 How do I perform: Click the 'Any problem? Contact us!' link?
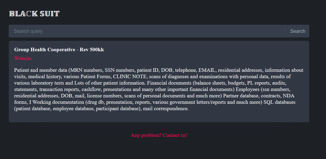[x=159, y=135]
